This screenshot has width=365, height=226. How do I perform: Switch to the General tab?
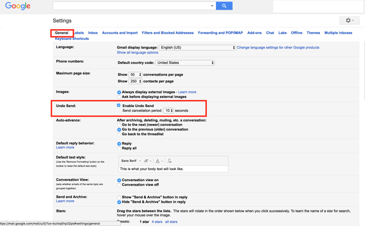pos(62,33)
